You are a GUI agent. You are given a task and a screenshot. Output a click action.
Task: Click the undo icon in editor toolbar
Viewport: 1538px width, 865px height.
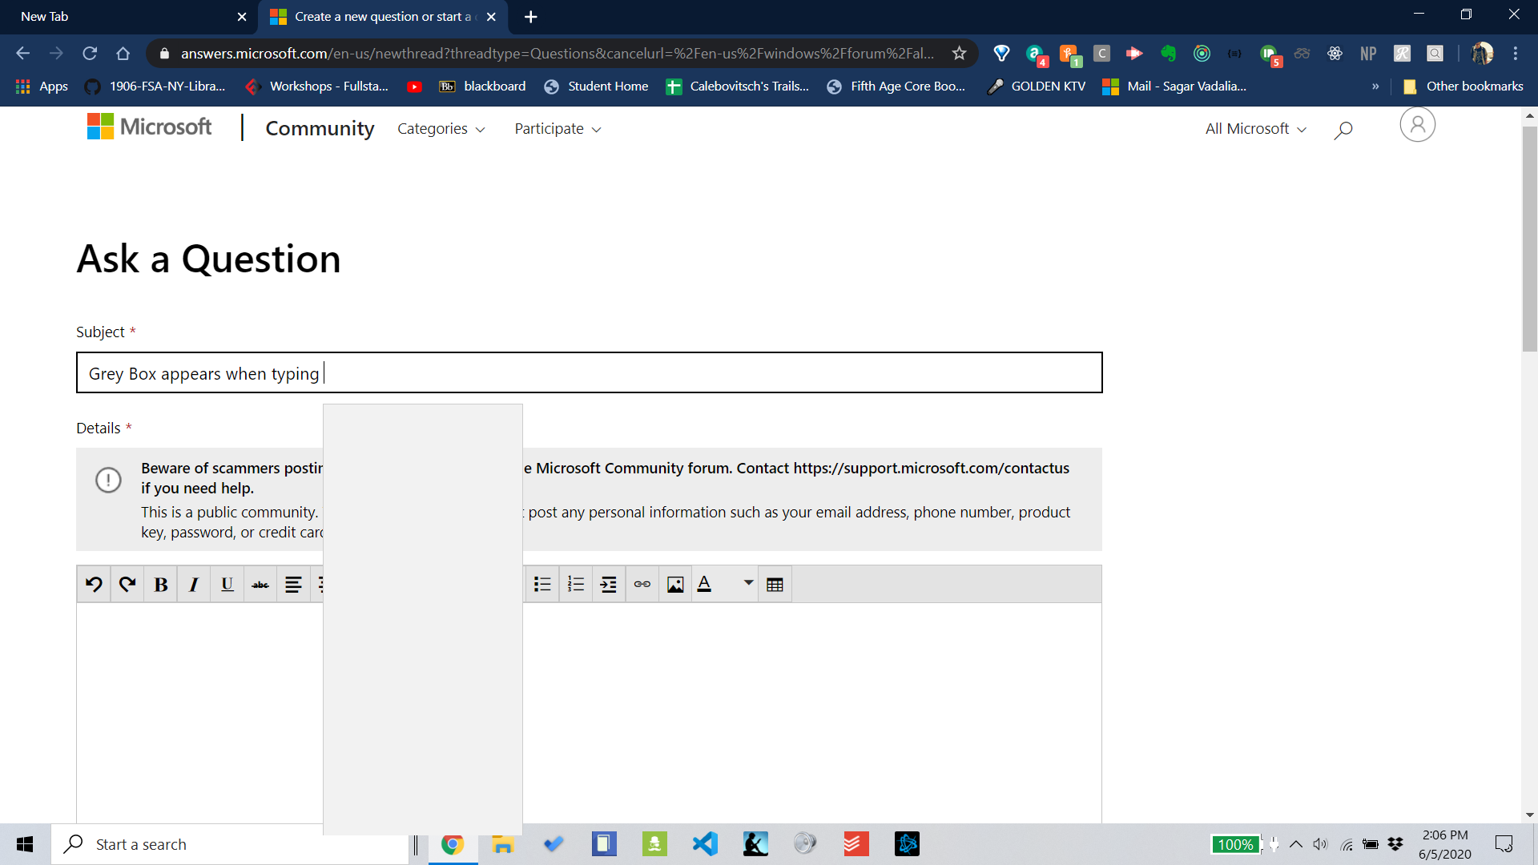[x=94, y=585]
